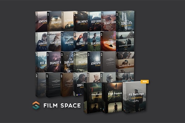Select the black Suspense sound box
This screenshot has width=185, height=123.
53,85
